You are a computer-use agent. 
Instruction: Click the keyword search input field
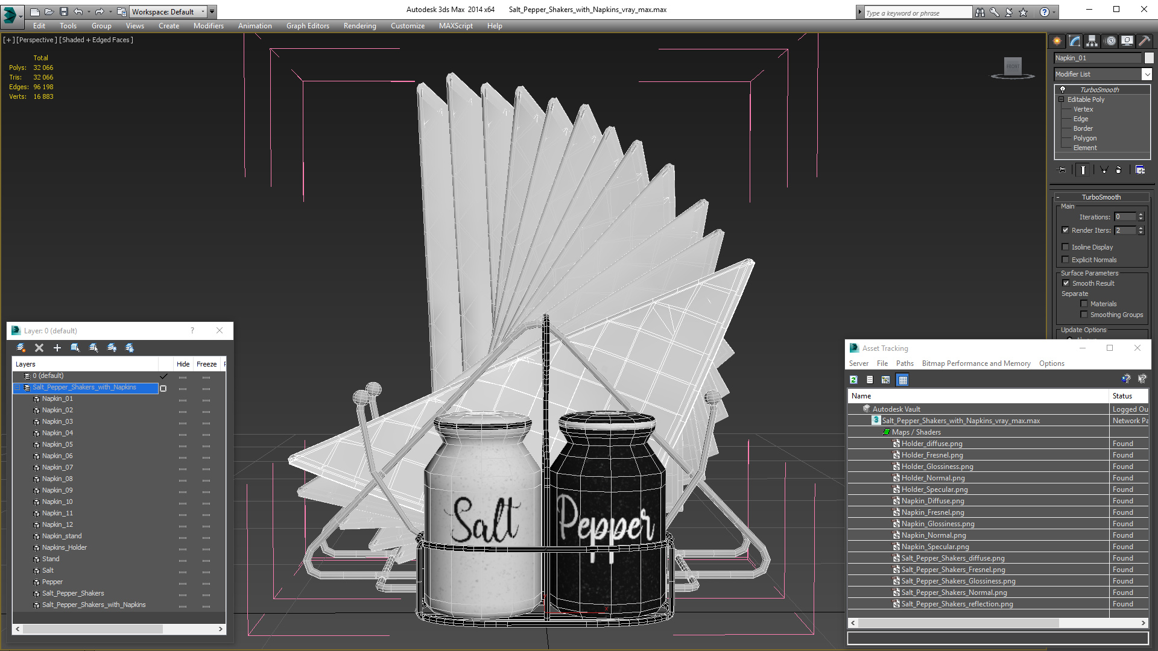coord(918,13)
